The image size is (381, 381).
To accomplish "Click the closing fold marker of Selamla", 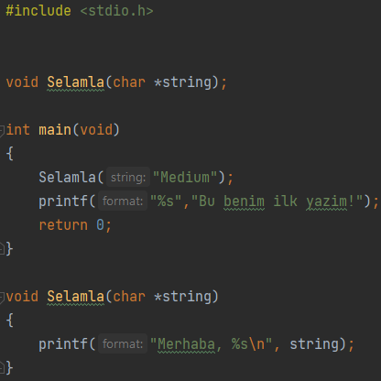I will click(2, 368).
